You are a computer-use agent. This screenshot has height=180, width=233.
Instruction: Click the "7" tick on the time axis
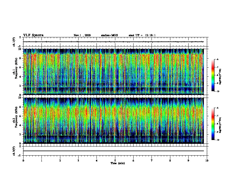pos(152,161)
